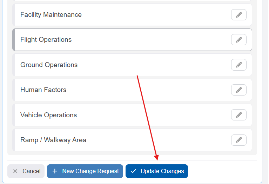Save with the Update Changes button
The image size is (269, 184).
point(157,171)
